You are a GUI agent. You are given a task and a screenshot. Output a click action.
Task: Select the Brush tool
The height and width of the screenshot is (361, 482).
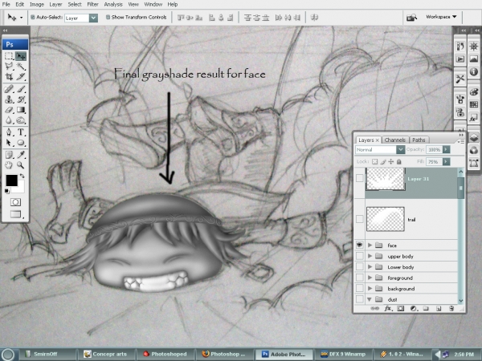[21, 89]
